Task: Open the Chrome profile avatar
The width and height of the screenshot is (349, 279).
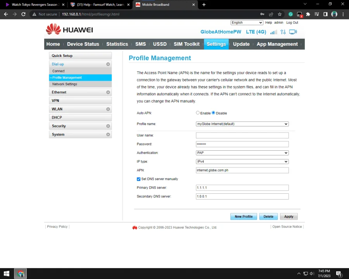Action: tap(334, 14)
